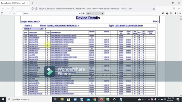This screenshot has width=182, height=102.
Task: Click the 'Device Message' column header
Action: coord(56,32)
